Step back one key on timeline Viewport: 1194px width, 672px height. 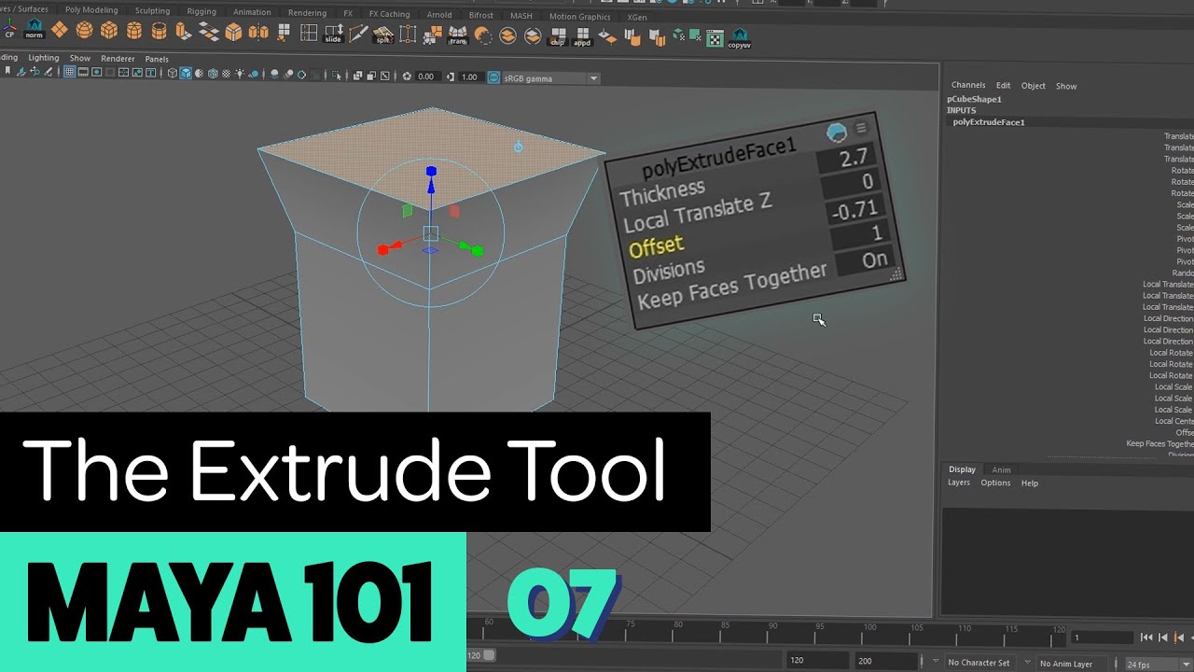[1179, 637]
